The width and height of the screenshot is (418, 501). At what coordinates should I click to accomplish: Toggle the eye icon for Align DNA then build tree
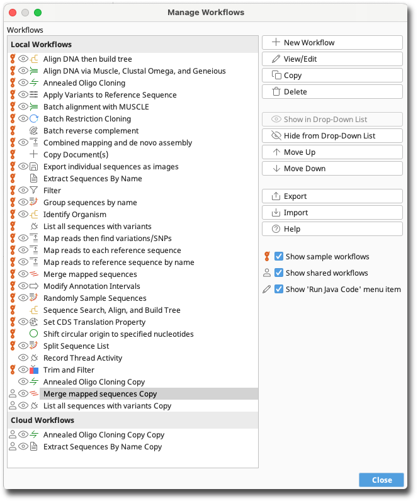(x=23, y=59)
